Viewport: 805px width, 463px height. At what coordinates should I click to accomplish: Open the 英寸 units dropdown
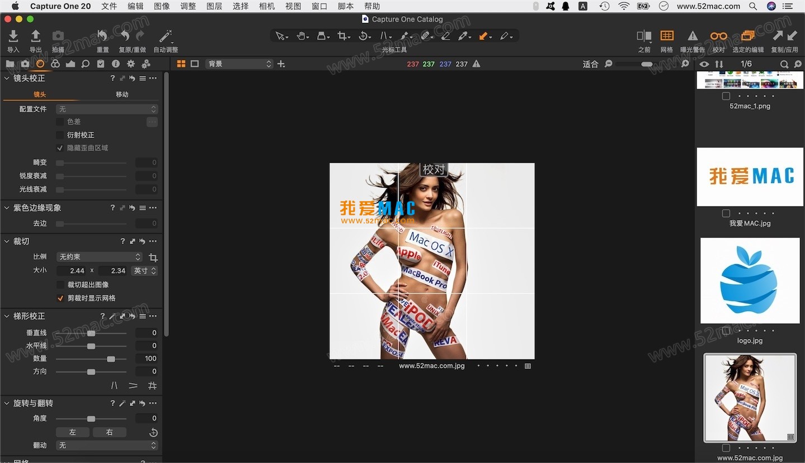[x=145, y=270]
